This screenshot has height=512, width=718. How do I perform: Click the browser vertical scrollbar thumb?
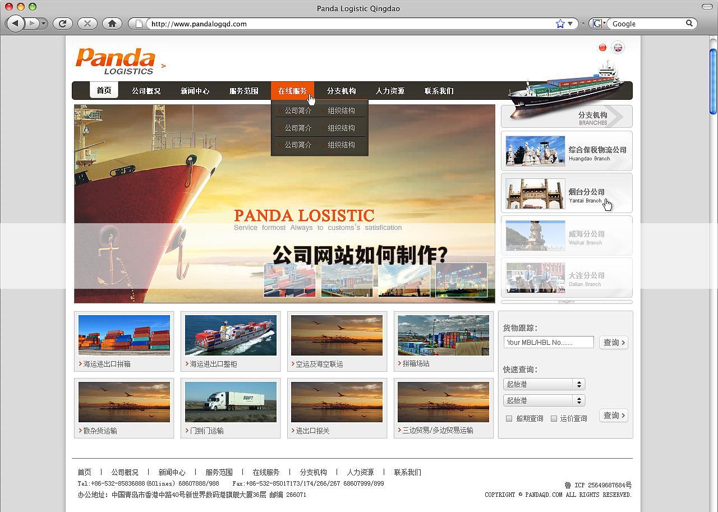click(713, 81)
